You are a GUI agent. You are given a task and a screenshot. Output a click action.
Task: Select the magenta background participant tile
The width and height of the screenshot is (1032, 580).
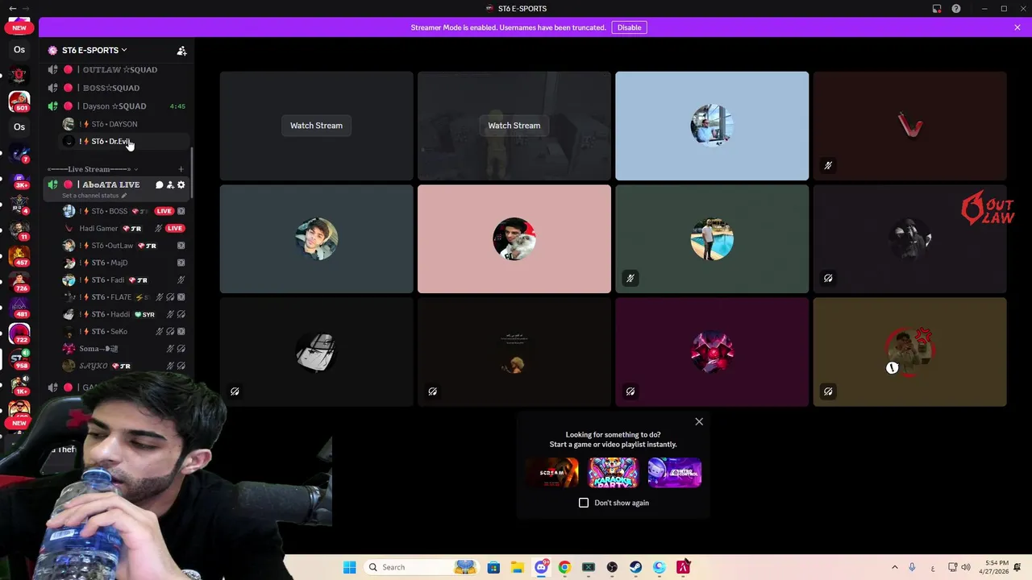712,352
